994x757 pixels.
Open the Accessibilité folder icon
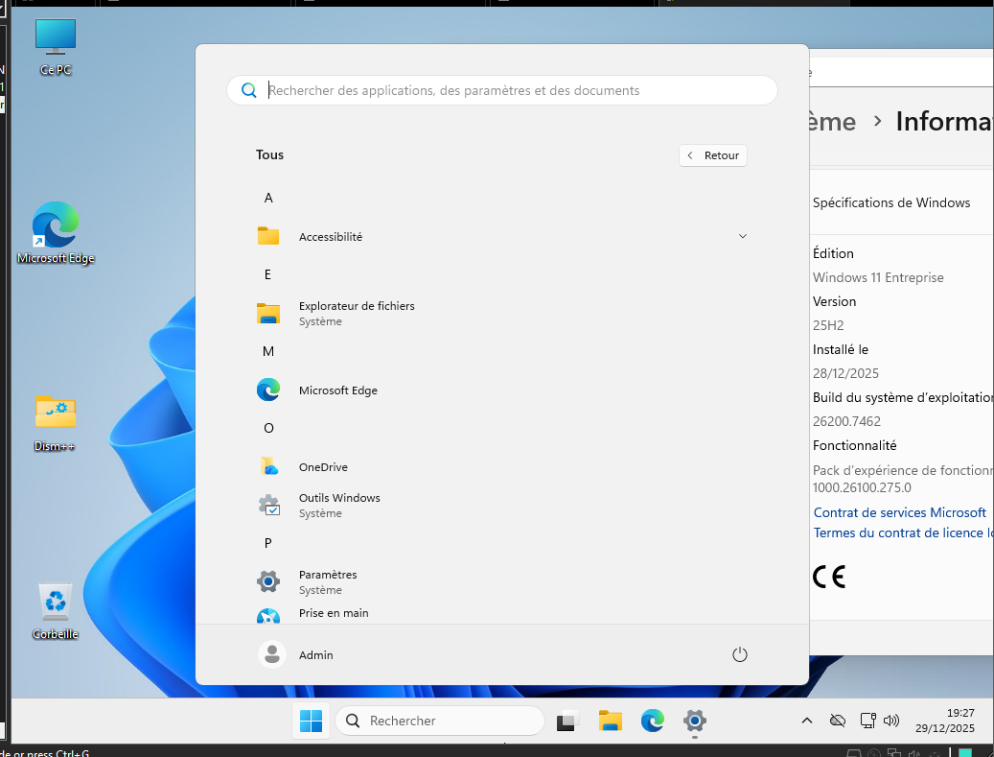pyautogui.click(x=268, y=236)
